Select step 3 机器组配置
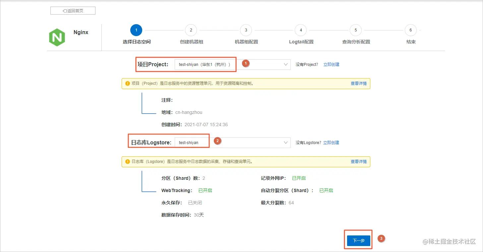The width and height of the screenshot is (483, 252). point(246,30)
